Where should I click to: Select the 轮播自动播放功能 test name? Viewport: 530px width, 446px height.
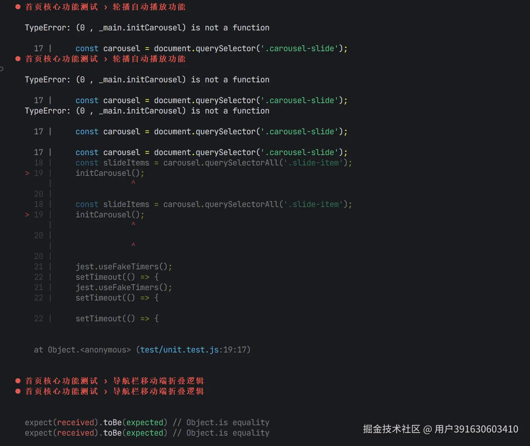(x=149, y=7)
